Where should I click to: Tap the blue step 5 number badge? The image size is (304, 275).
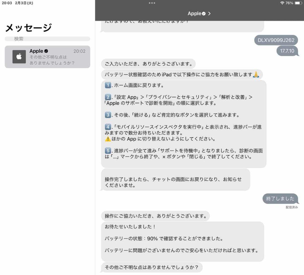pos(108,151)
